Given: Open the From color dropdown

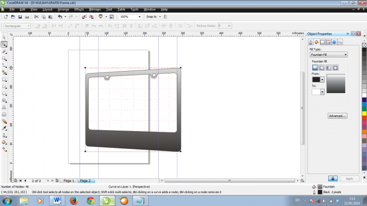Looking at the screenshot, I should pos(322,80).
